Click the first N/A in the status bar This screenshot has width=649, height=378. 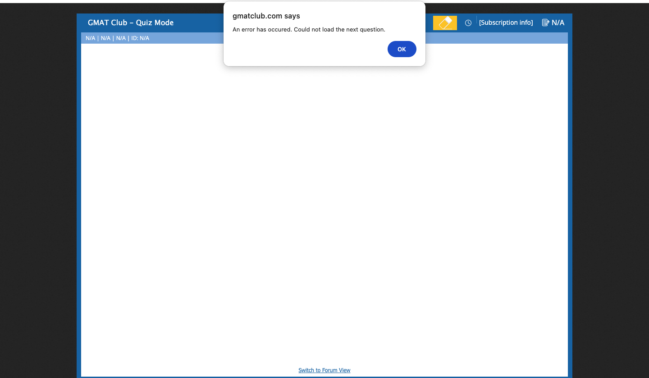click(90, 38)
